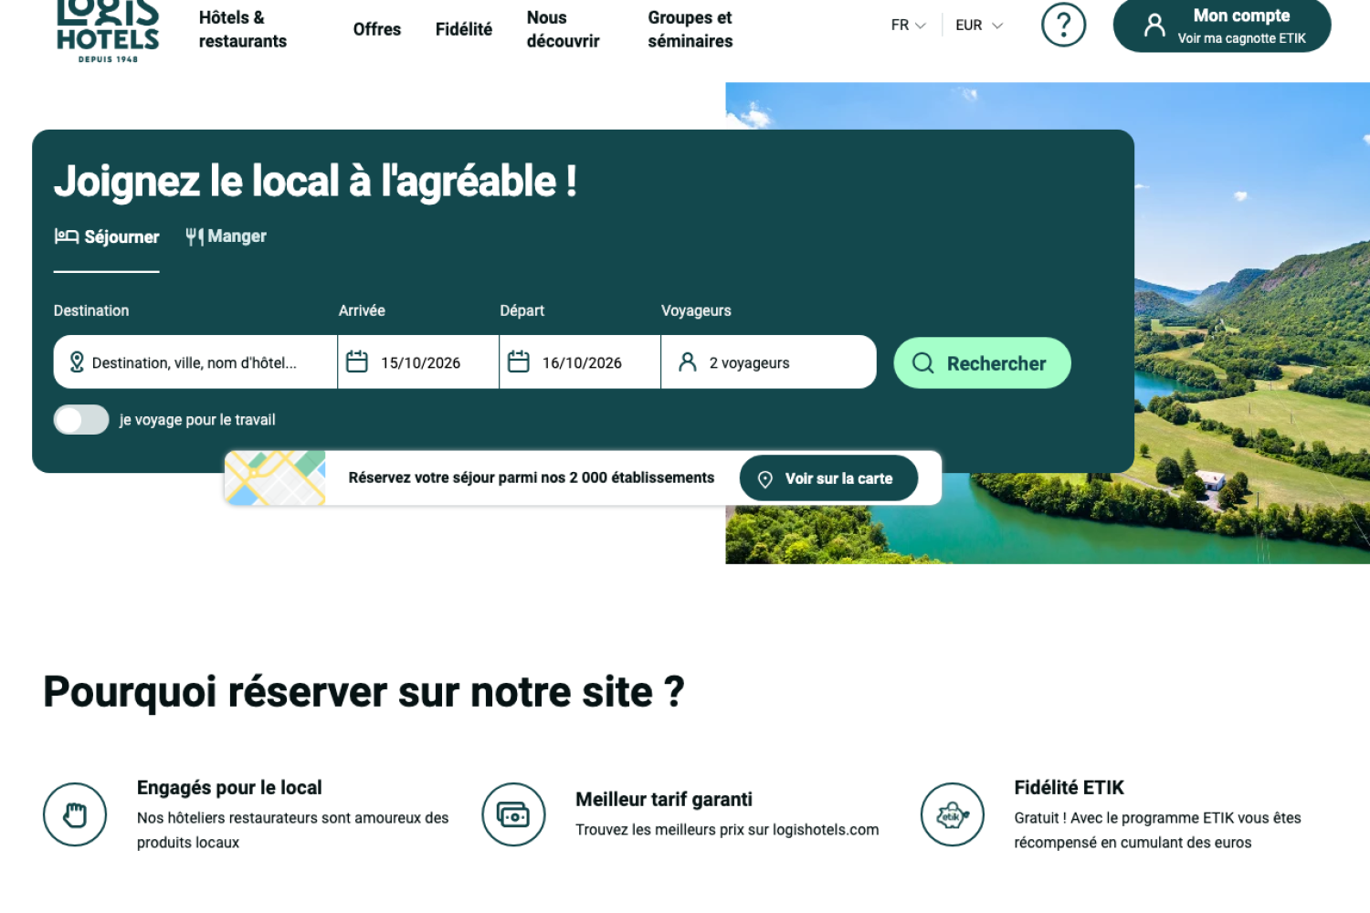Click the banknote icon for Meilleur tarif garanti

click(513, 814)
